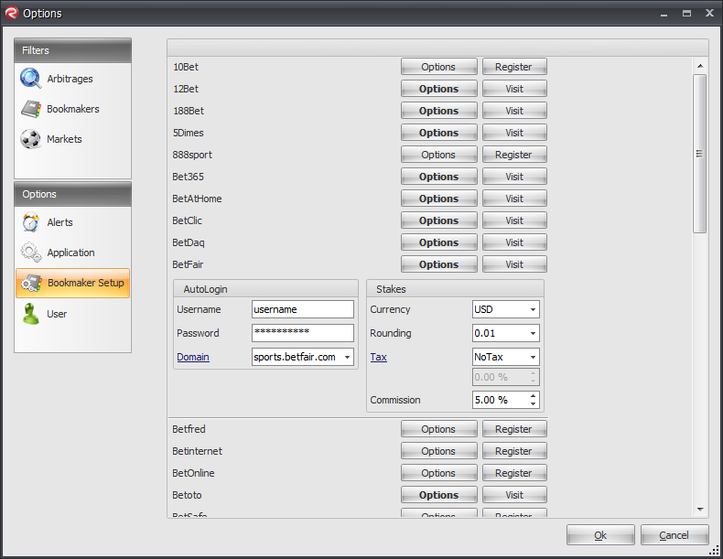Register at 10Bet
This screenshot has height=559, width=723.
click(514, 67)
